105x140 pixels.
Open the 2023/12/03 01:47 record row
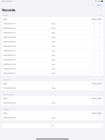[52, 73]
